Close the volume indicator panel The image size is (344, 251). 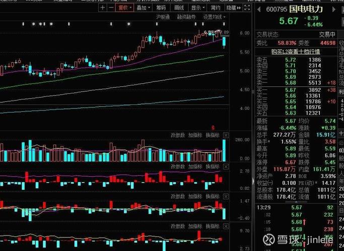[226, 136]
